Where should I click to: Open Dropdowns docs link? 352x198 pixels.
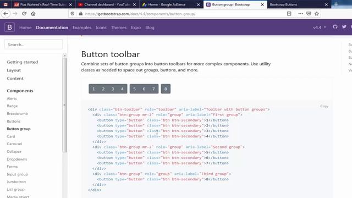[17, 159]
